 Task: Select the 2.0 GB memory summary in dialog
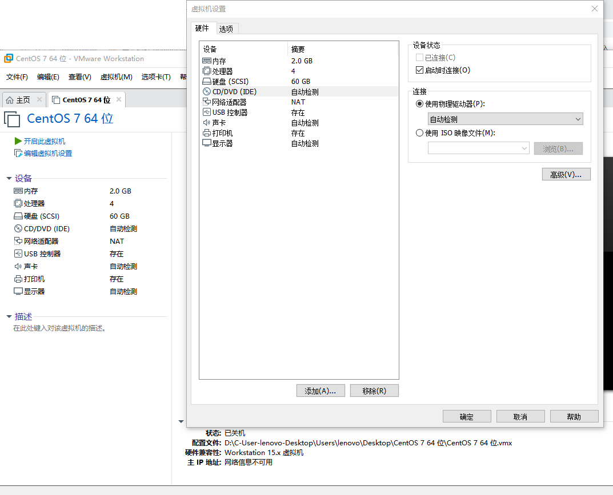pos(302,61)
